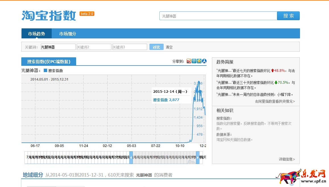Share to Renren icon

click(x=204, y=61)
